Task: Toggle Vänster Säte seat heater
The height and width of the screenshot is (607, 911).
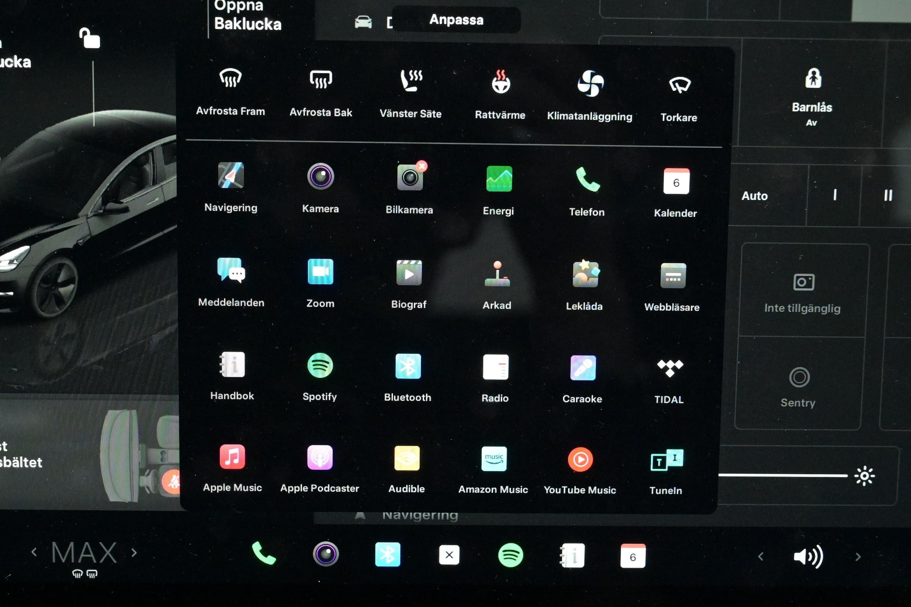Action: (x=411, y=94)
